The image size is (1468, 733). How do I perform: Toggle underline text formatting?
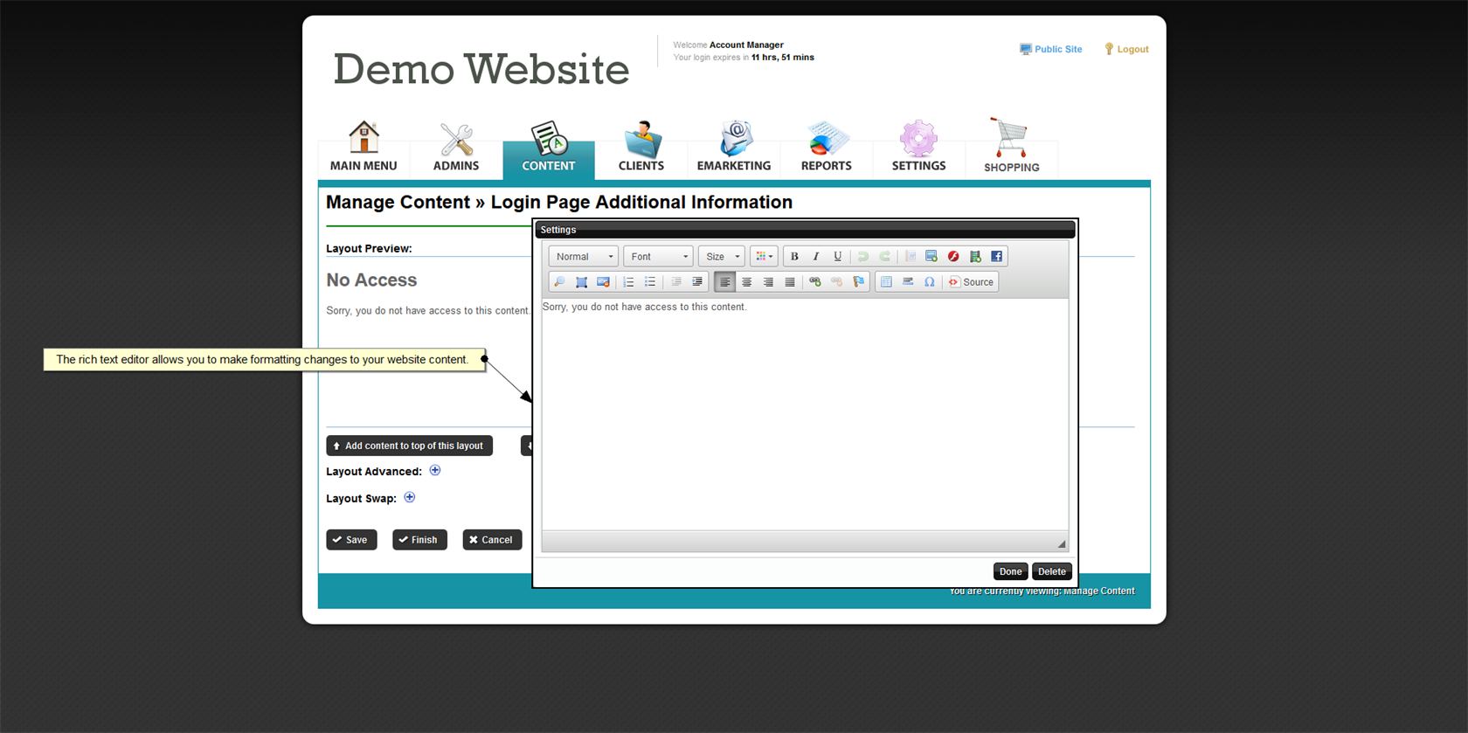(837, 257)
